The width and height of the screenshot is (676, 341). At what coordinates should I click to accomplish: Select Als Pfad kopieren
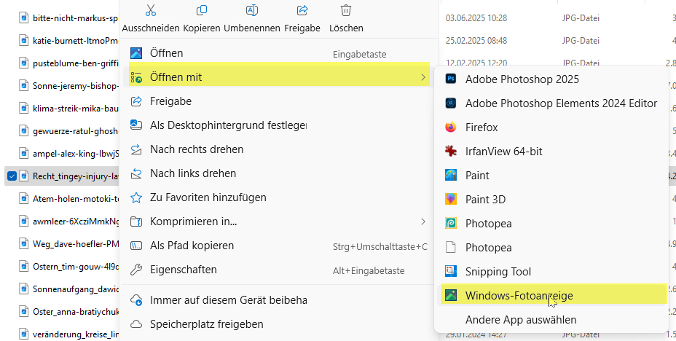pyautogui.click(x=192, y=245)
